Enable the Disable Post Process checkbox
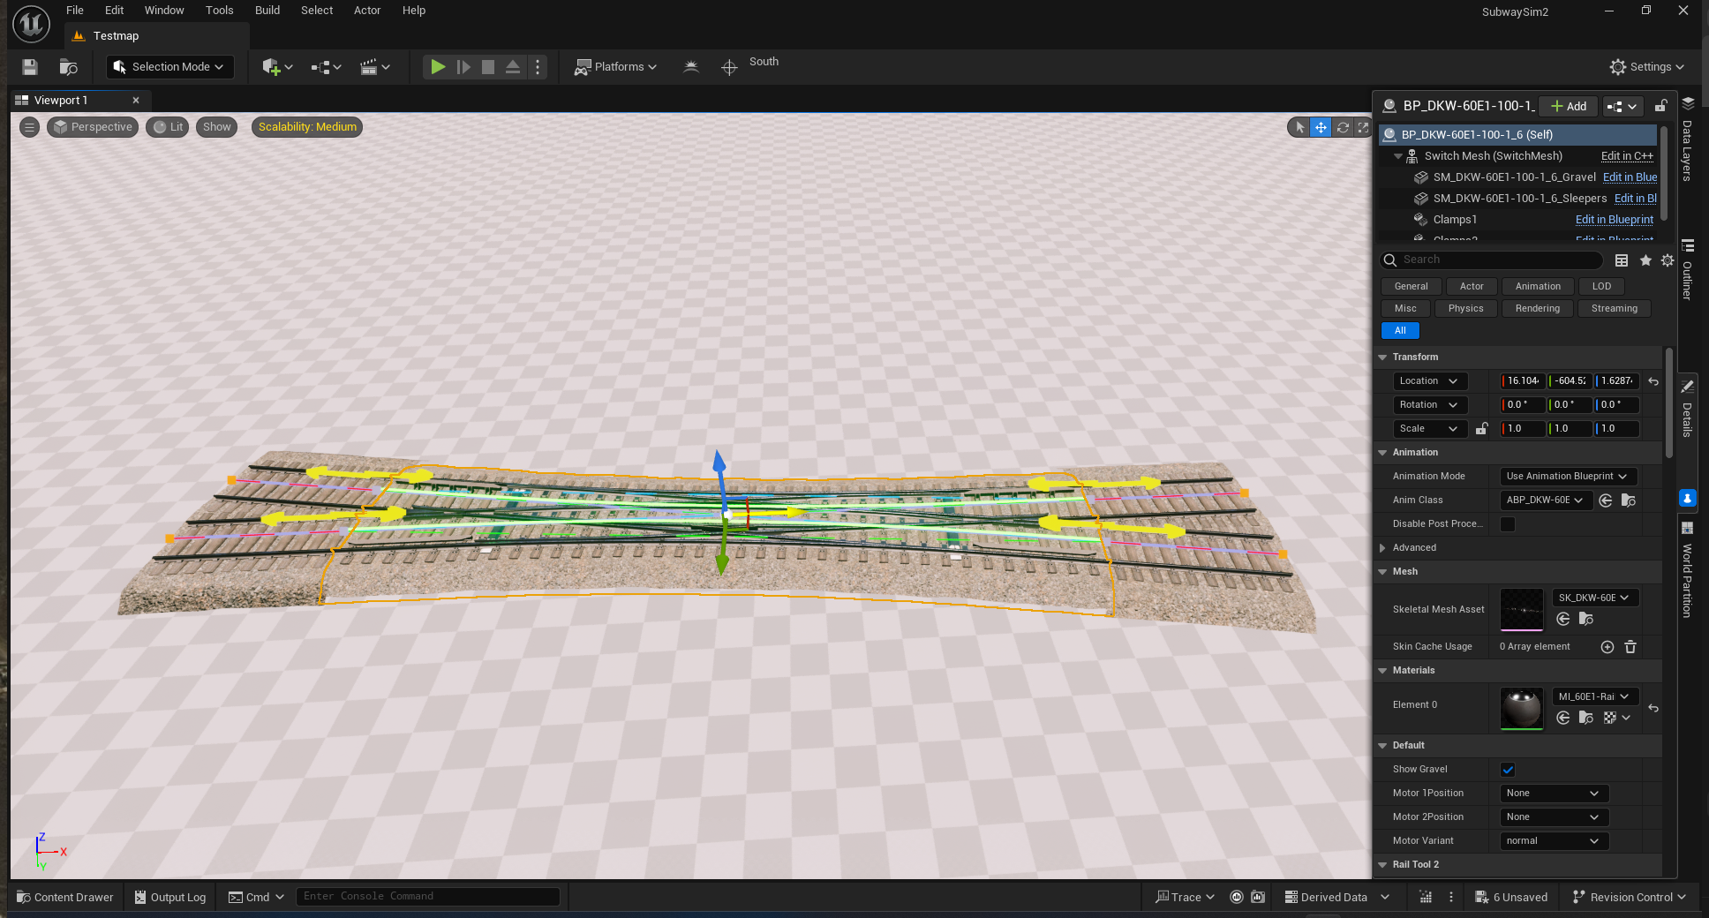This screenshot has width=1709, height=918. 1508,524
